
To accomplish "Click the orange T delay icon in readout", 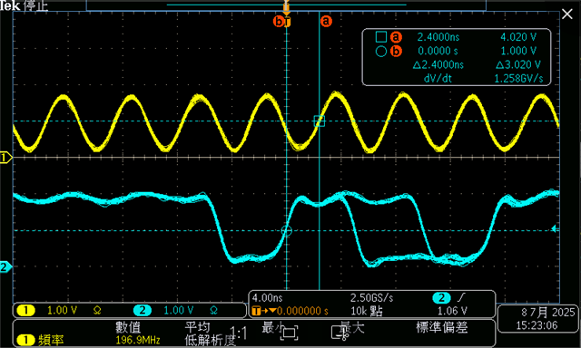I will (256, 311).
